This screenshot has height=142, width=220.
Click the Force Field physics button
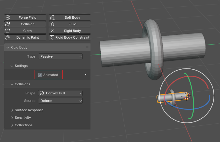[x=25, y=17]
